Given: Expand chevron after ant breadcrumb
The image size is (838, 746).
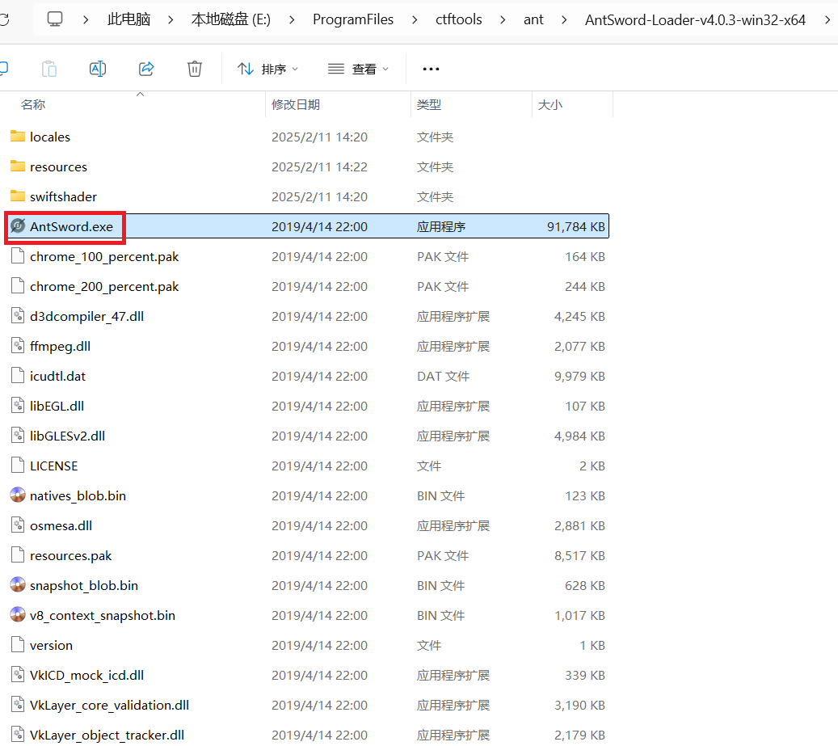Looking at the screenshot, I should tap(564, 19).
